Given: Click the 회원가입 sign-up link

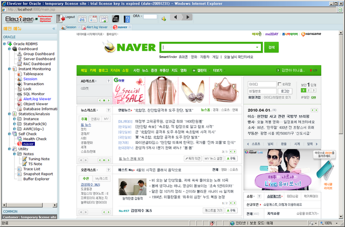Looking at the screenshot, I should 255,97.
